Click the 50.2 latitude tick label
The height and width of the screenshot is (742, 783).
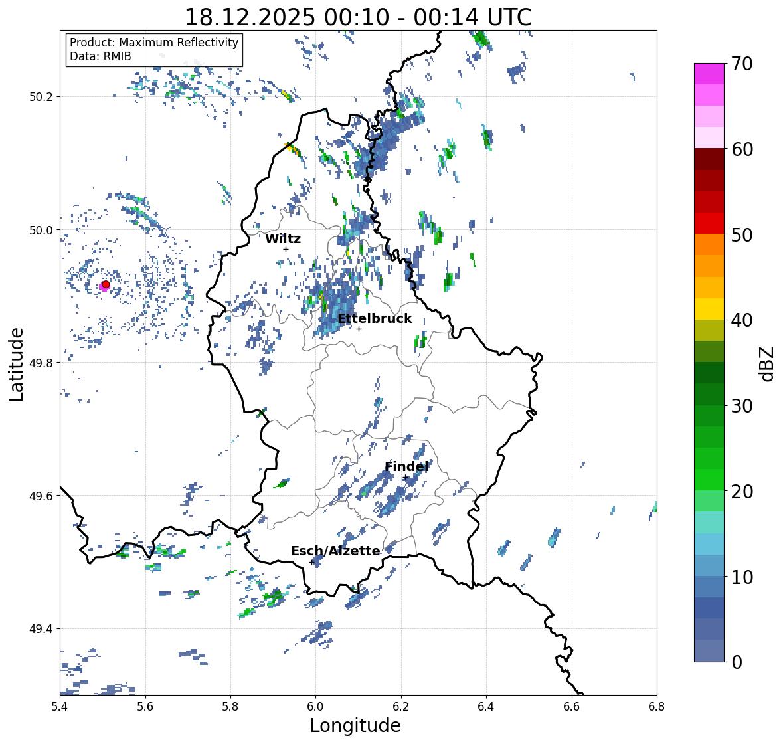[41, 97]
